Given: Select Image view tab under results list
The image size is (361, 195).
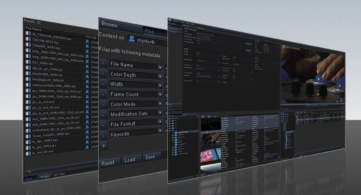Looking at the screenshot, I should click(44, 176).
